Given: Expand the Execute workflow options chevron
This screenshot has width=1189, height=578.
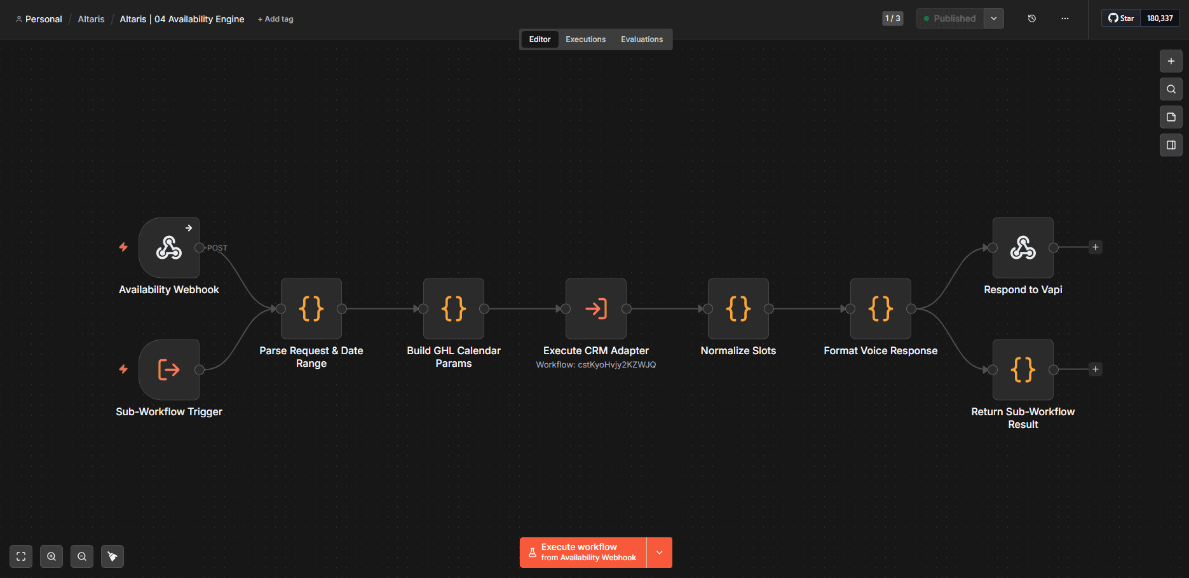Looking at the screenshot, I should 659,552.
